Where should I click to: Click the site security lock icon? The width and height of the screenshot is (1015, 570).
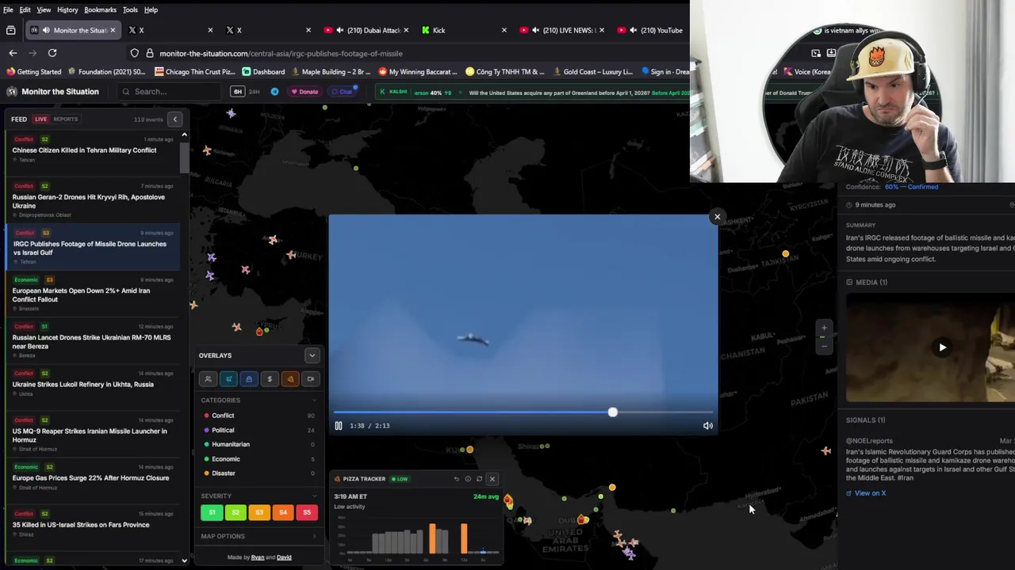tap(150, 53)
